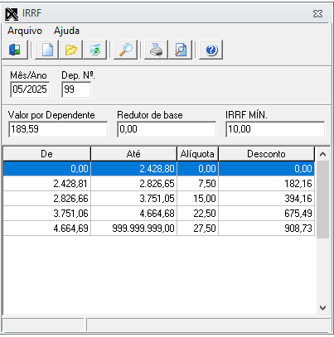Click scrollbar up arrow in the table

click(x=322, y=154)
